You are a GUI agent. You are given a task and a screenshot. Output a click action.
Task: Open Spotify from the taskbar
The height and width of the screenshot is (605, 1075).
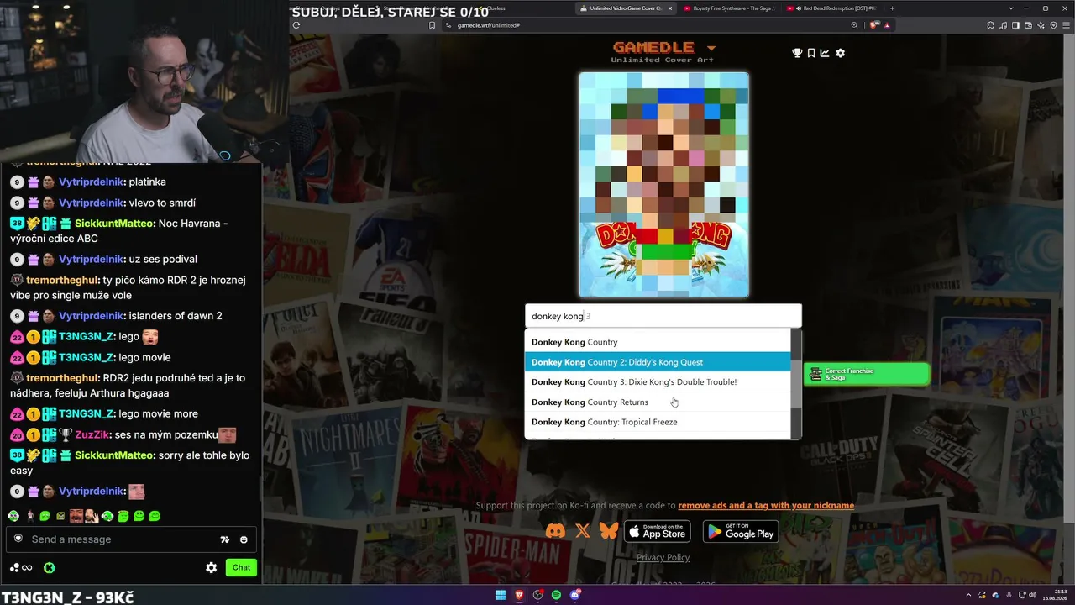point(556,595)
